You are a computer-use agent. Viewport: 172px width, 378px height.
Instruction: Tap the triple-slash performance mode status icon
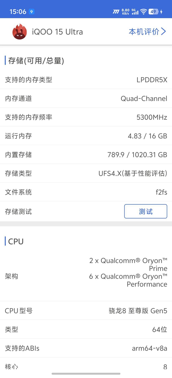116,12
